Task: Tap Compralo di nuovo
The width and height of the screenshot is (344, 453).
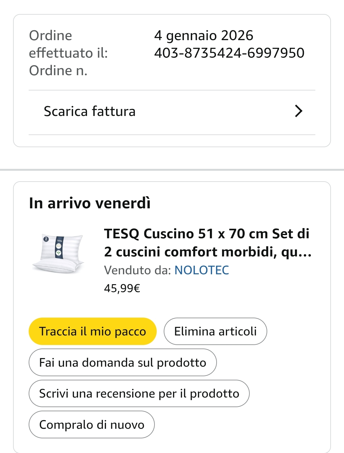Action: click(x=92, y=425)
